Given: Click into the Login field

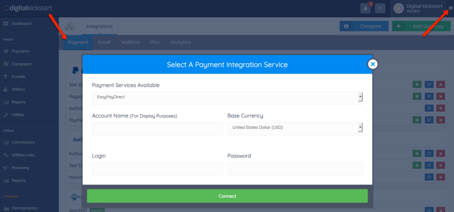Looking at the screenshot, I should click(x=157, y=169).
